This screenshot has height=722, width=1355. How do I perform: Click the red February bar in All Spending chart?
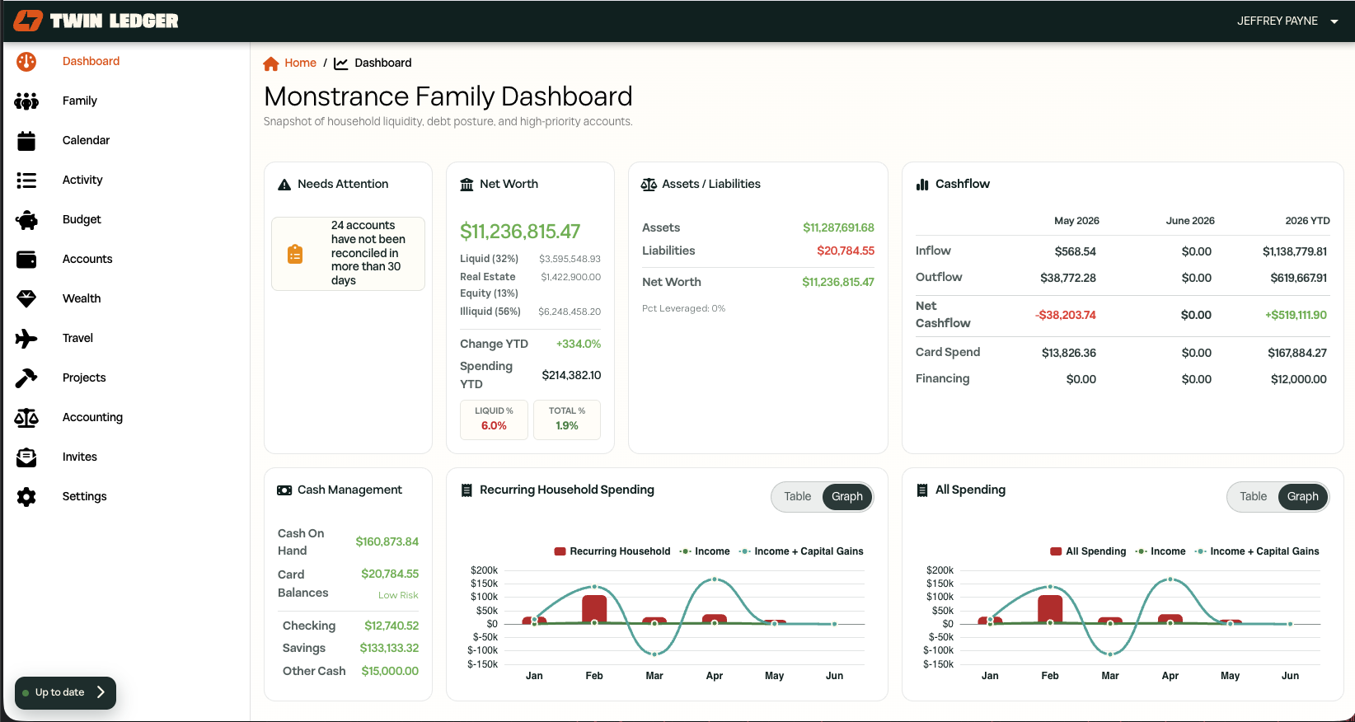[1050, 609]
